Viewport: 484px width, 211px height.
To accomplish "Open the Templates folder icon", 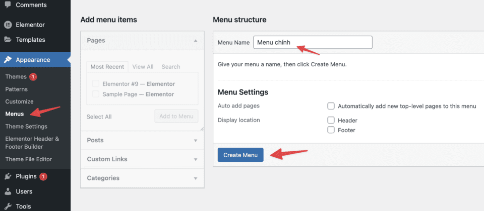I will (8, 40).
